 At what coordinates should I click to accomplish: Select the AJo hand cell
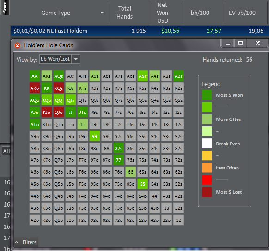(35, 112)
